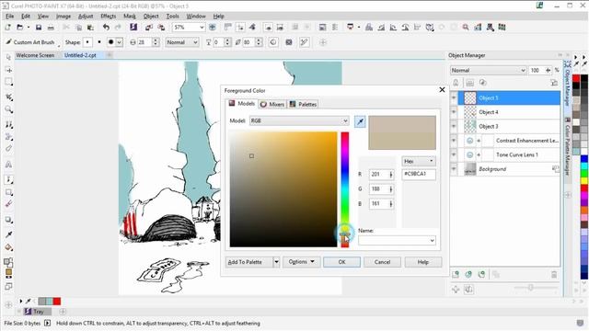Click the Copy icon in the toolbar
589x331 pixels.
tap(78, 28)
